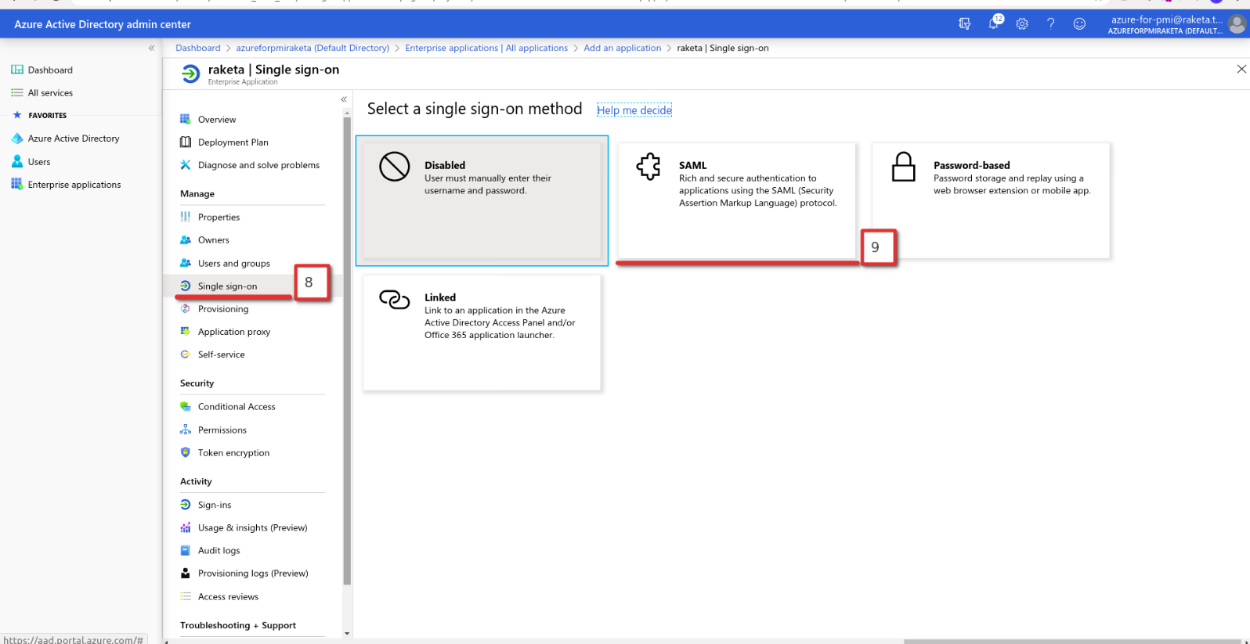Select the Linked sign-on method card
This screenshot has width=1250, height=644.
click(x=482, y=333)
